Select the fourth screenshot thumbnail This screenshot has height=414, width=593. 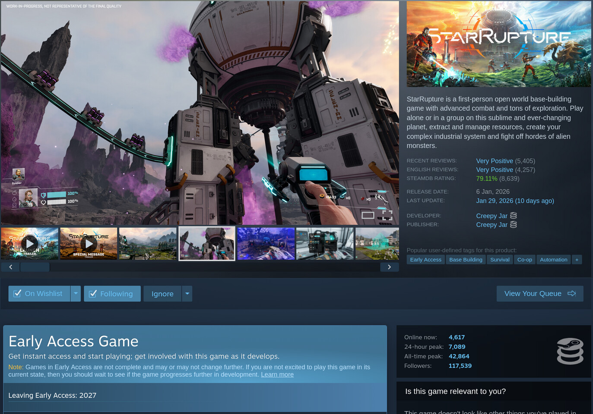click(x=206, y=243)
